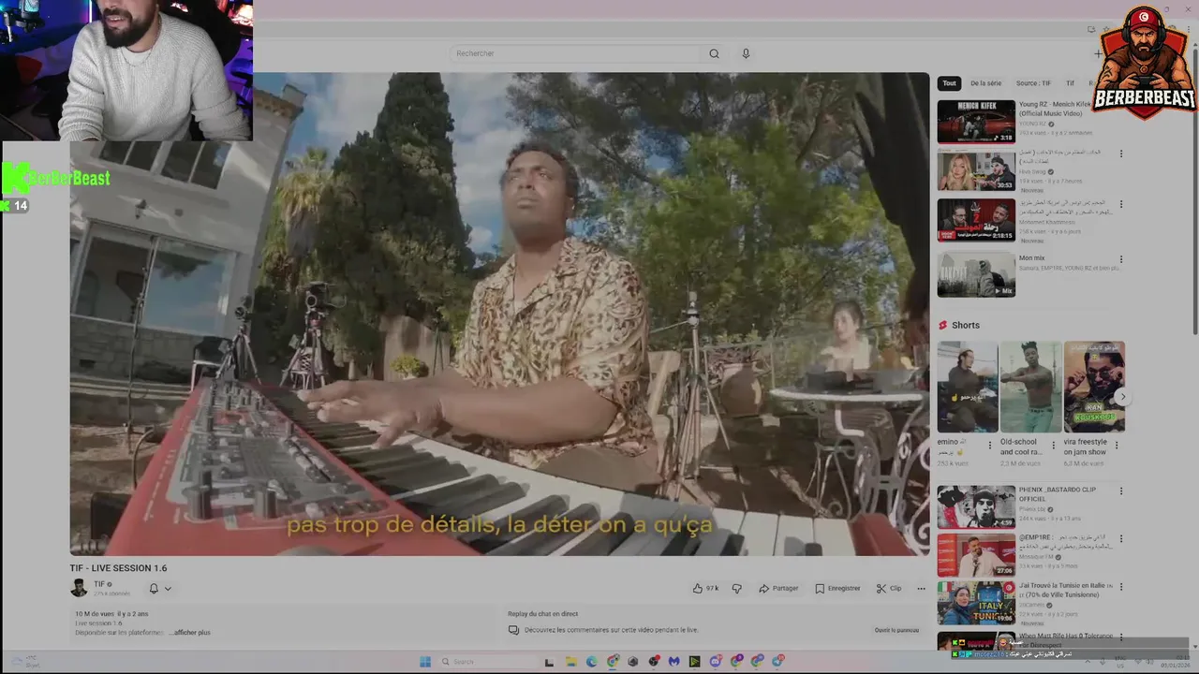Click the Clip scissors button
This screenshot has width=1199, height=674.
pos(889,588)
